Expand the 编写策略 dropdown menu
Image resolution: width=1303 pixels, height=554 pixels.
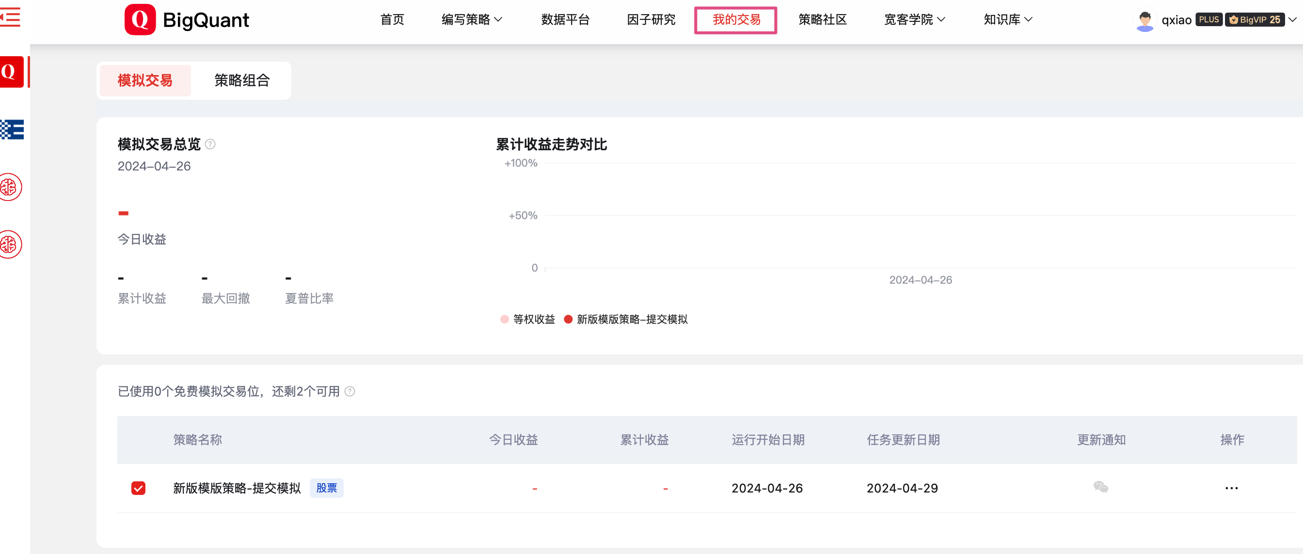click(472, 20)
